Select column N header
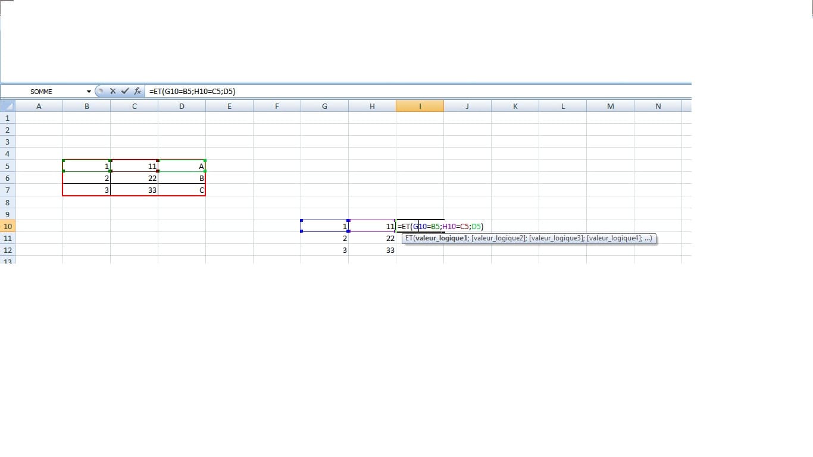Viewport: 813px width, 457px height. click(658, 106)
